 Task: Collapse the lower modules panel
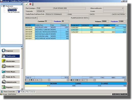point(22,46)
